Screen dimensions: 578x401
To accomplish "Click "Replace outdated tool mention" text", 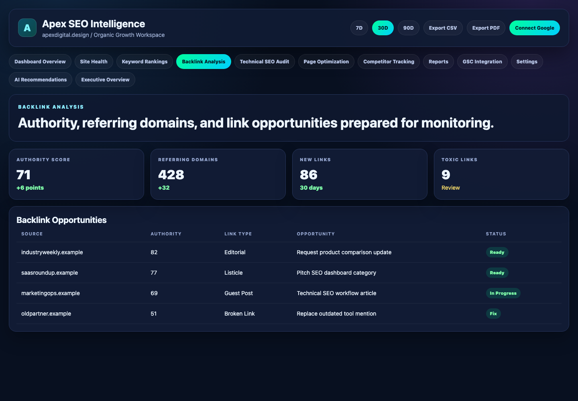I will [336, 314].
